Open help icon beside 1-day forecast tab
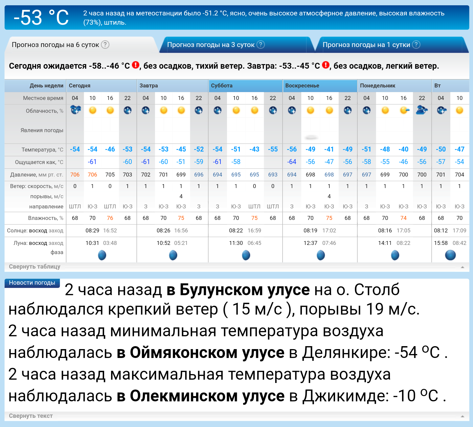Screen dimensions: 473x427 click(x=416, y=45)
